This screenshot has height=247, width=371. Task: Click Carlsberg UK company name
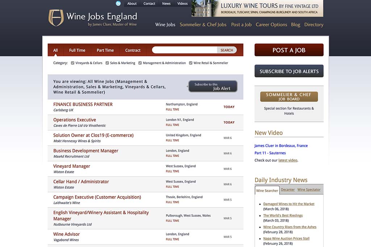[63, 110]
